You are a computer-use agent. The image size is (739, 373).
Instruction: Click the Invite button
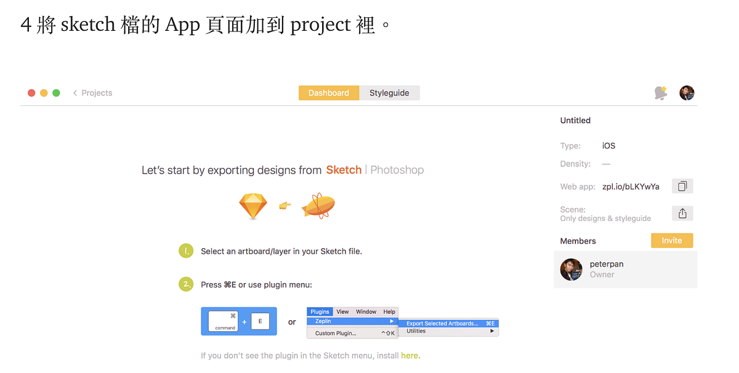(x=671, y=241)
